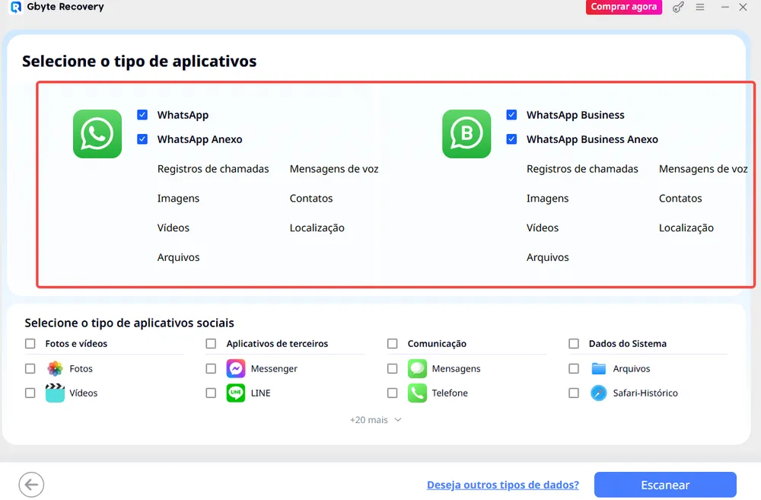Image resolution: width=761 pixels, height=500 pixels.
Task: Enable the Fotos e vídeos checkbox
Action: tap(30, 343)
